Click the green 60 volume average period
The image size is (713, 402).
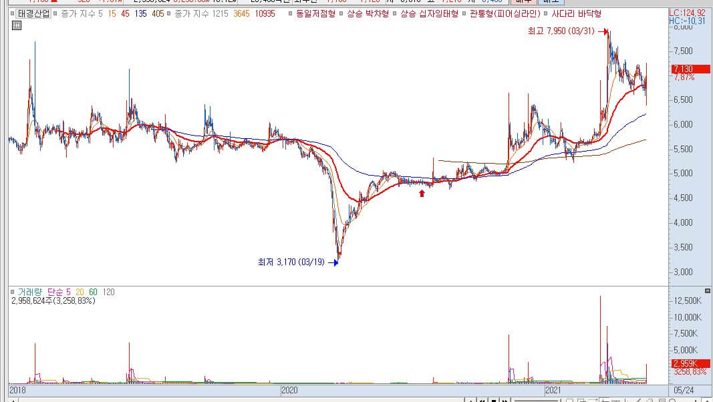[x=93, y=292]
